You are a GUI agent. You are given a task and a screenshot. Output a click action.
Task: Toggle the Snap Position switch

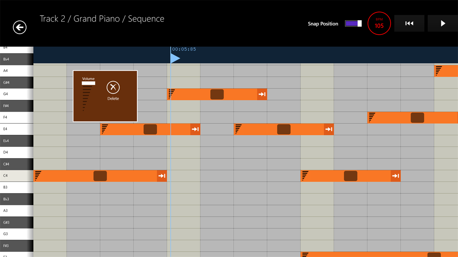[x=353, y=23]
